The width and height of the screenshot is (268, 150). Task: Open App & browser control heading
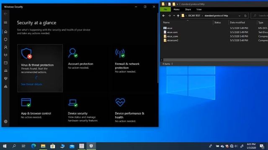(36, 113)
